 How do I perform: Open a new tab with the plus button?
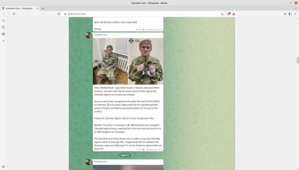tap(43, 8)
